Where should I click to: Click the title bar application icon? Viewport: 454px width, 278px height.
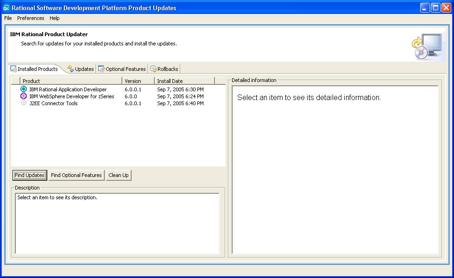[x=6, y=8]
